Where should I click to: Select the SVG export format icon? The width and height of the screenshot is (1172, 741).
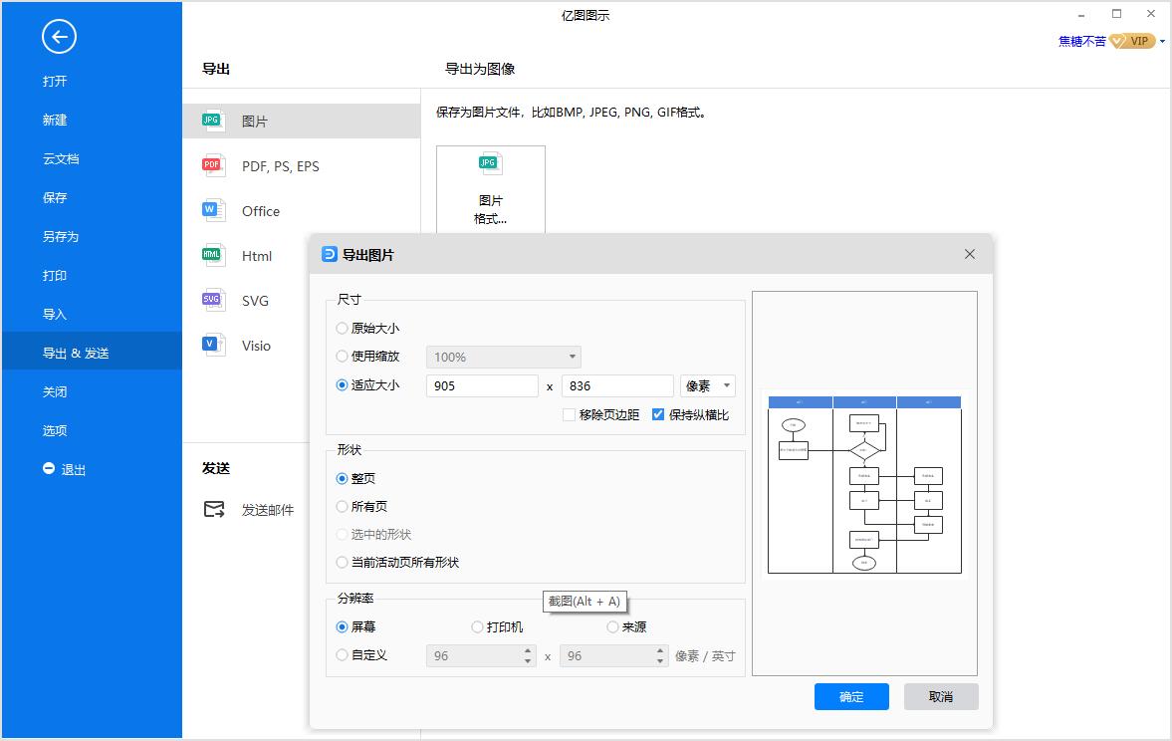[x=211, y=300]
